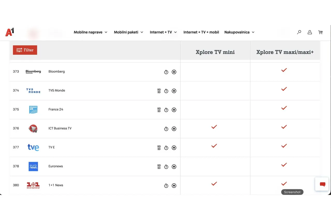Select the 1+1 News channel name
Screen dimensions: 331x220
[56, 185]
